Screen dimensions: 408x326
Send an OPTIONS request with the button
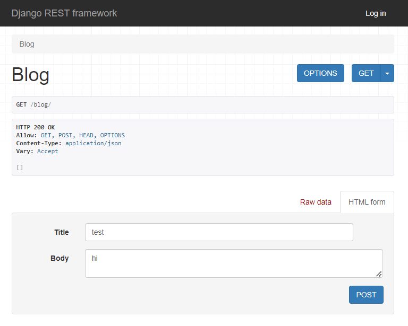(320, 73)
